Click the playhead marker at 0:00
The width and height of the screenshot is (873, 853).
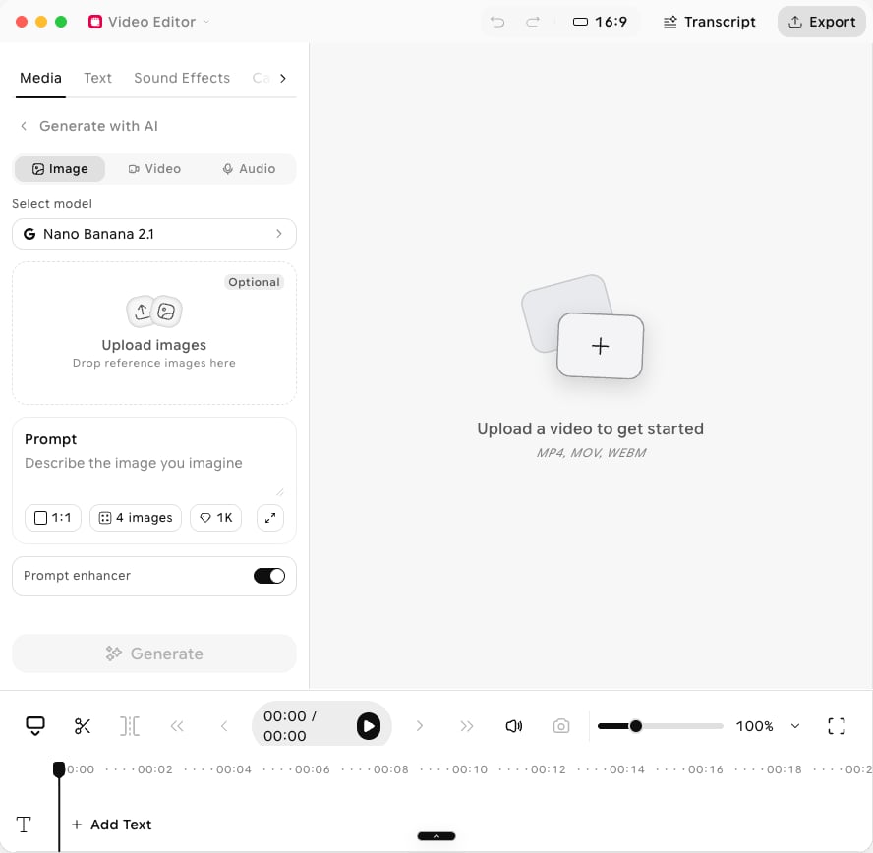pos(59,769)
